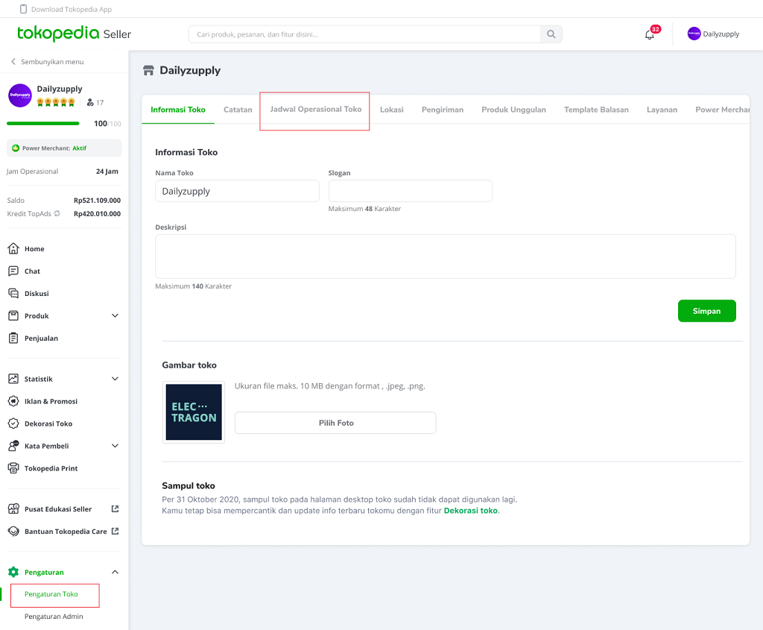Click the Diskusi icon in sidebar
Viewport: 763px width, 630px height.
click(13, 293)
